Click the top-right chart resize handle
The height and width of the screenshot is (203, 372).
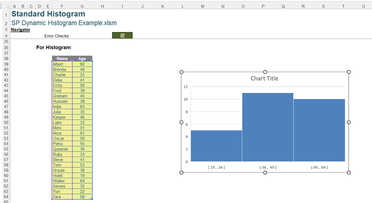click(349, 72)
